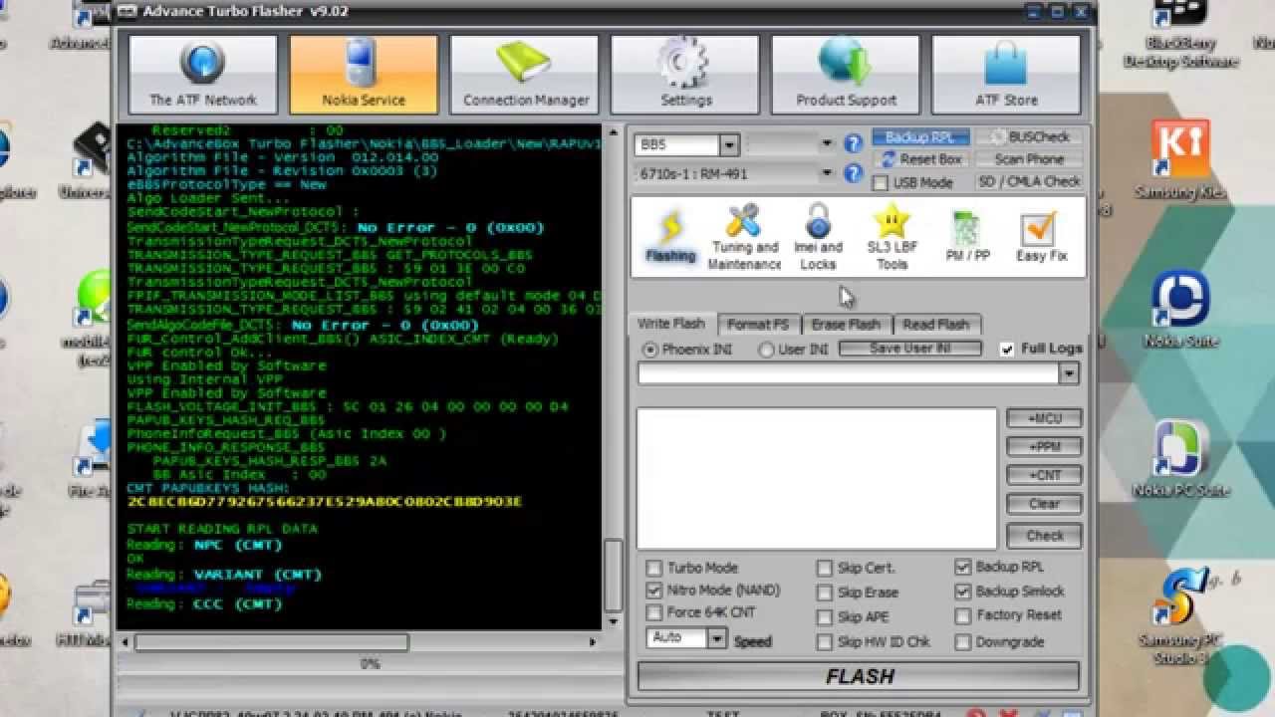This screenshot has width=1275, height=717.
Task: Enable the Factory Reset checkbox
Action: point(962,616)
